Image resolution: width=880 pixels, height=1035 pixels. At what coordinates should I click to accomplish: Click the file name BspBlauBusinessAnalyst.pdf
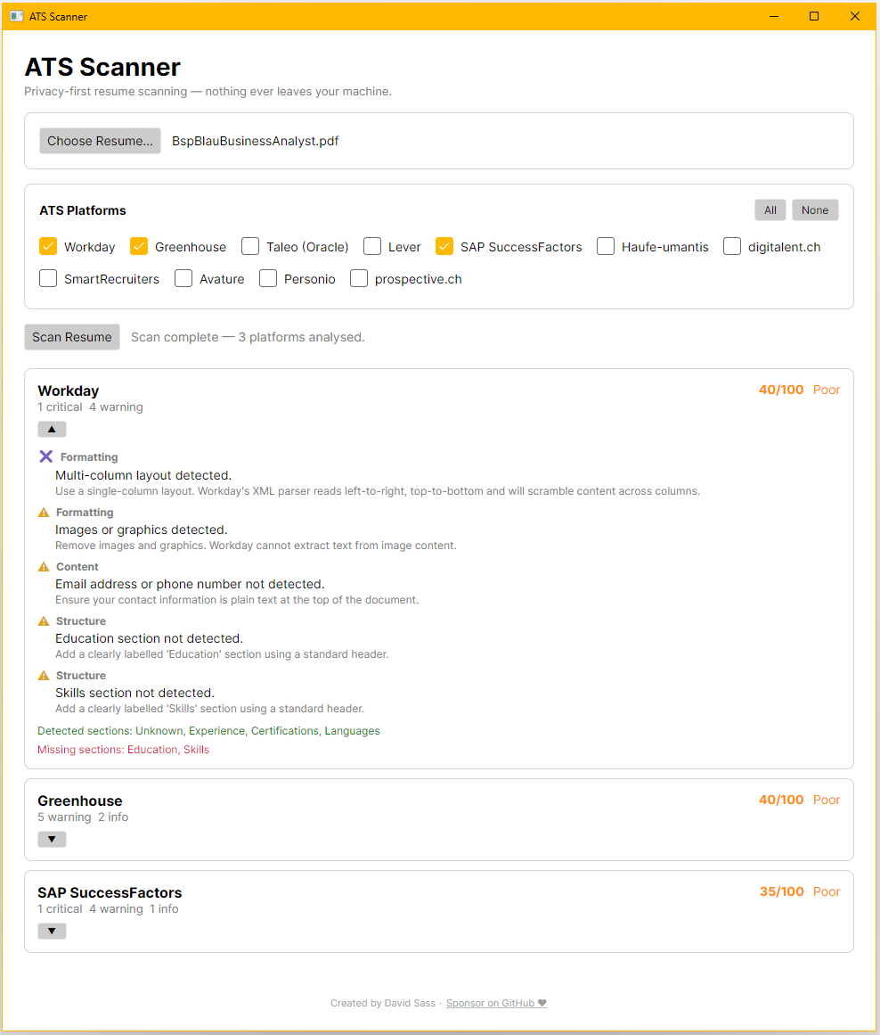click(256, 141)
